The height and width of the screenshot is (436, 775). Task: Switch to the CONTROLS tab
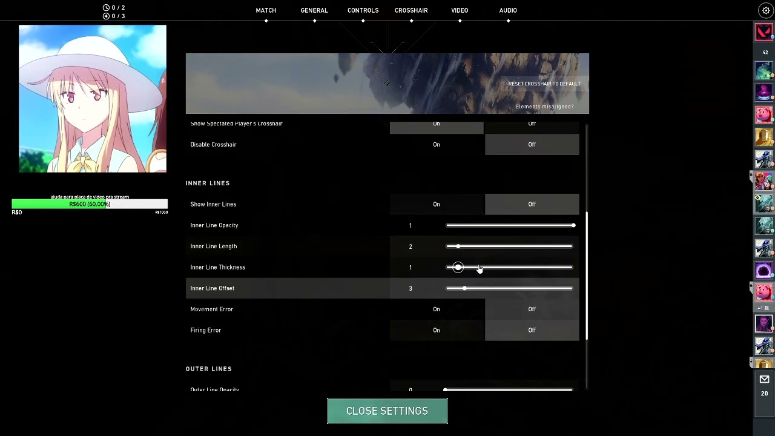[x=363, y=10]
